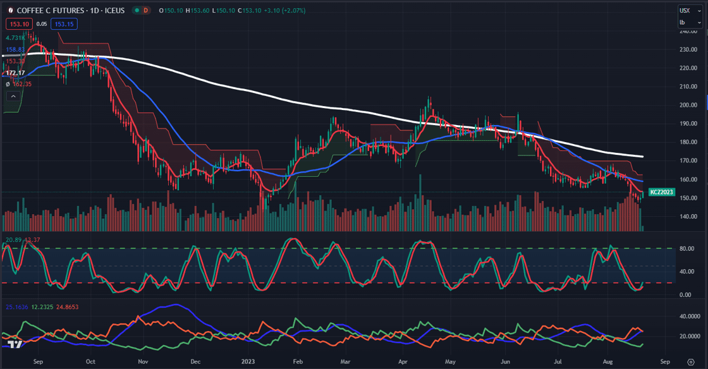Viewport: 708px width, 369px height.
Task: Click the stochastic 13.37 value
Action: coord(32,240)
